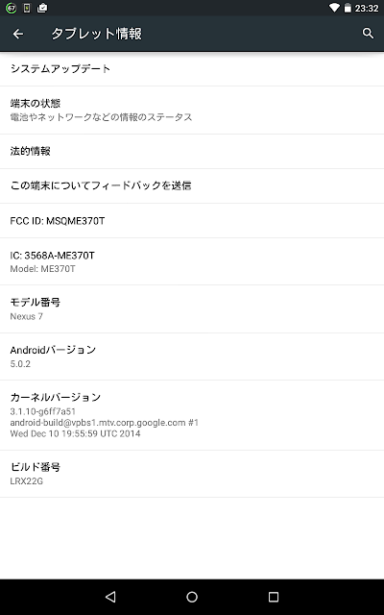The image size is (384, 615).
Task: Tap the shopping bag notification icon
Action: (42, 8)
